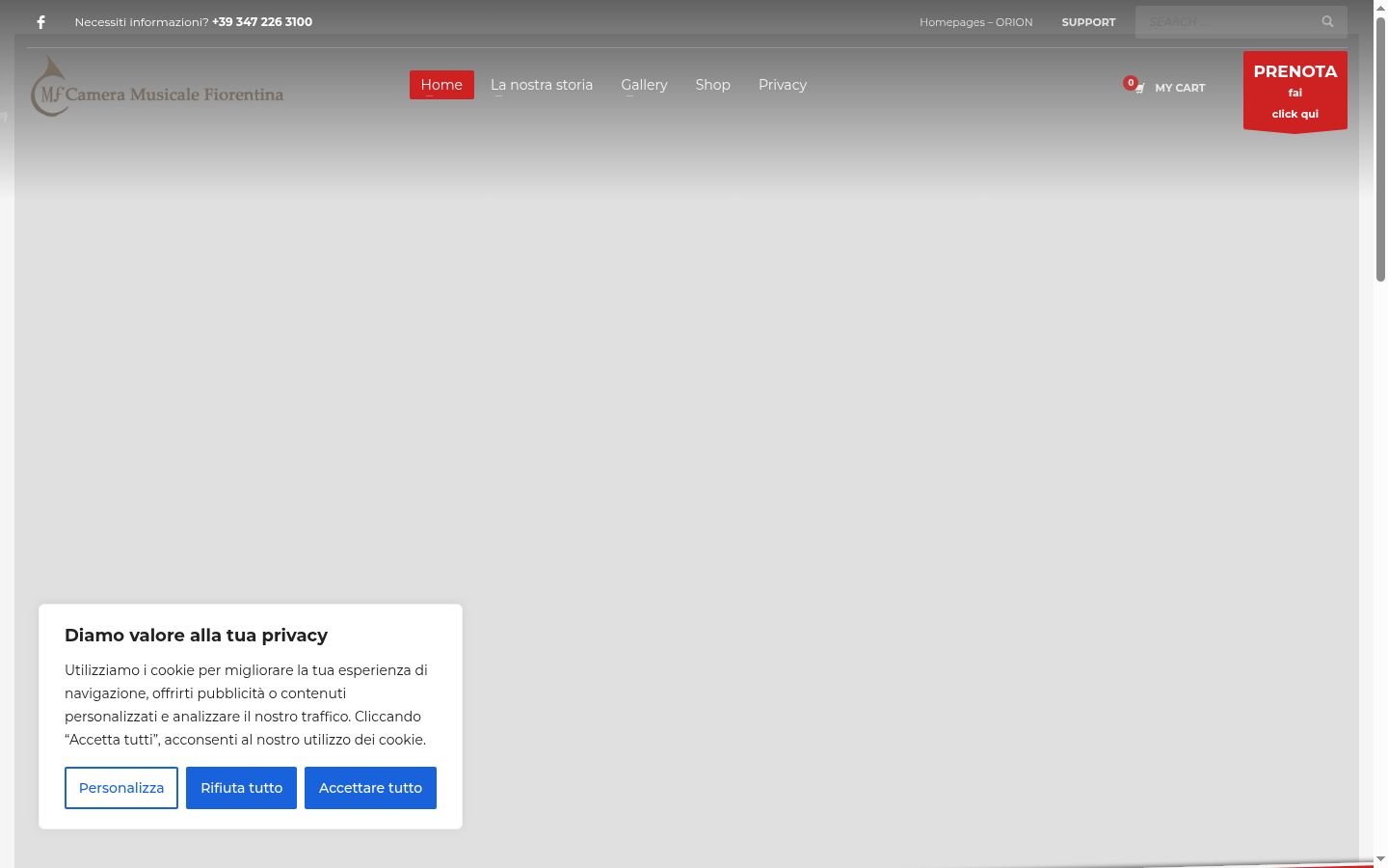Select the Home menu item
1388x868 pixels.
441,85
